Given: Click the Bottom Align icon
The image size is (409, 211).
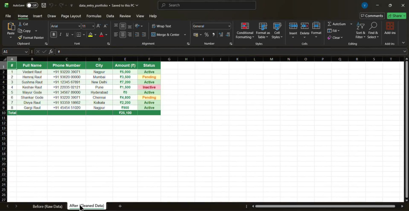Looking at the screenshot, I should tap(130, 26).
